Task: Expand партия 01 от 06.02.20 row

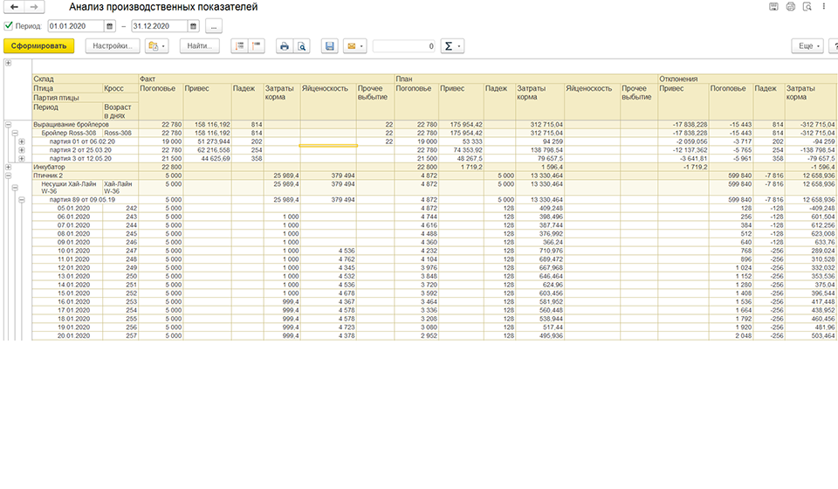Action: pos(21,141)
